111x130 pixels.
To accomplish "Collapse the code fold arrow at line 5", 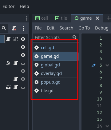I will click(107, 65).
